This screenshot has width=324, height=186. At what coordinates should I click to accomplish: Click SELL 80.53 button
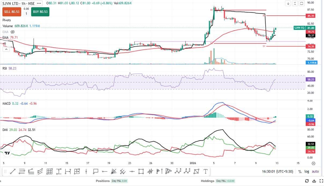[12, 12]
